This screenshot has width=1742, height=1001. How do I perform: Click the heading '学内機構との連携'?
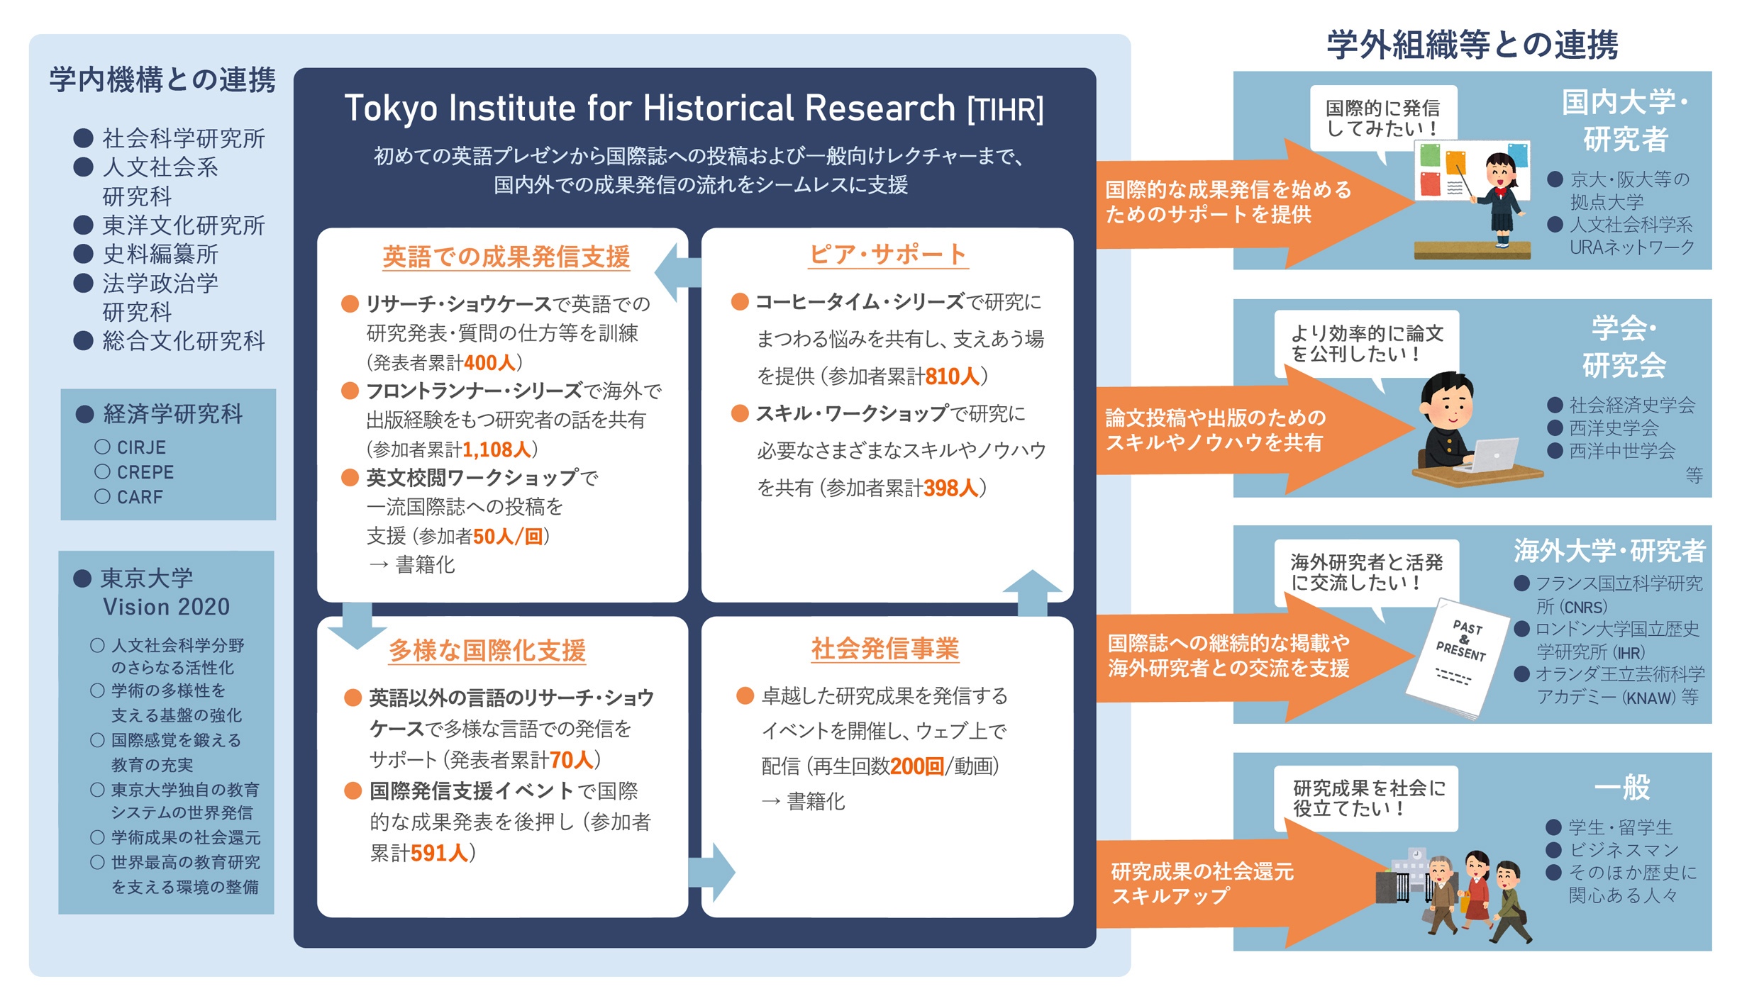pyautogui.click(x=162, y=79)
